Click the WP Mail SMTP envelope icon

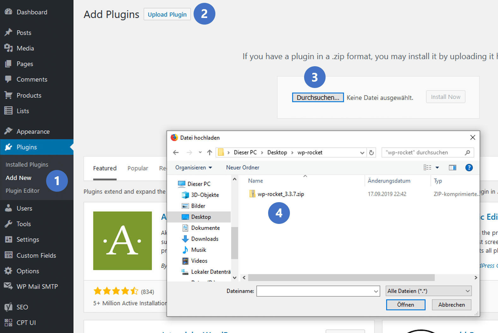pyautogui.click(x=8, y=286)
